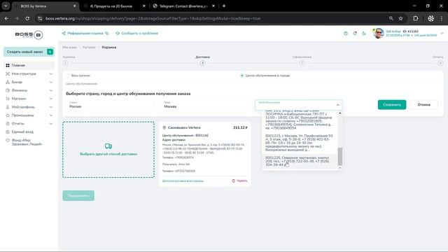Click the Мой профиль person icon
Viewport: 448px width, 252px height.
pos(8,107)
